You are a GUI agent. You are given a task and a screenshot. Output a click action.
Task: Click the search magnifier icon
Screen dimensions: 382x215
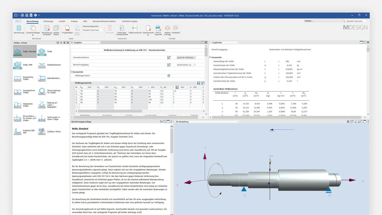click(x=344, y=21)
